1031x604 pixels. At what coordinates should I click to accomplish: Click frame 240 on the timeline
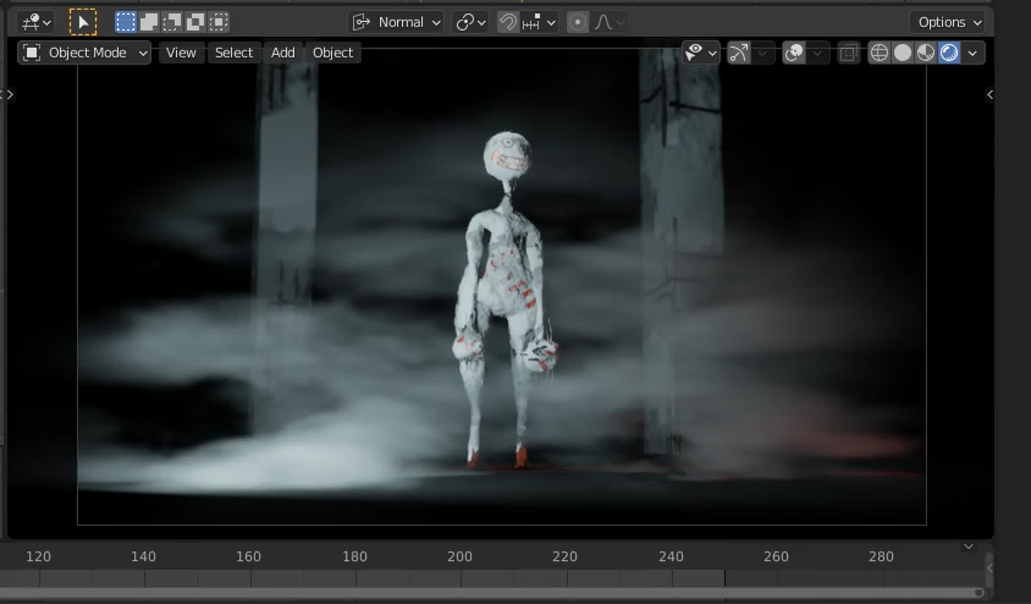click(x=671, y=557)
